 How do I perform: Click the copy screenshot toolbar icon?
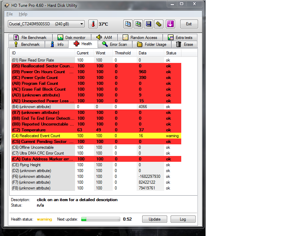pyautogui.click(x=138, y=24)
